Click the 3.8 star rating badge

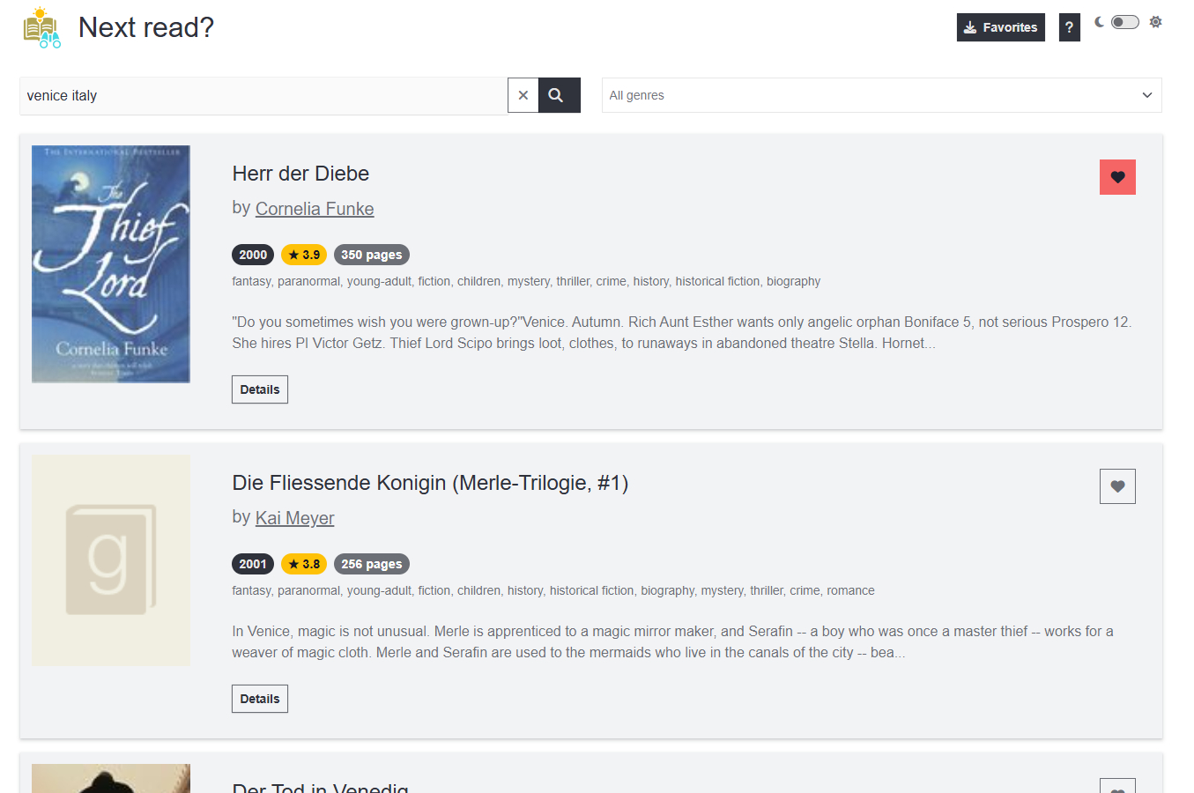[304, 564]
